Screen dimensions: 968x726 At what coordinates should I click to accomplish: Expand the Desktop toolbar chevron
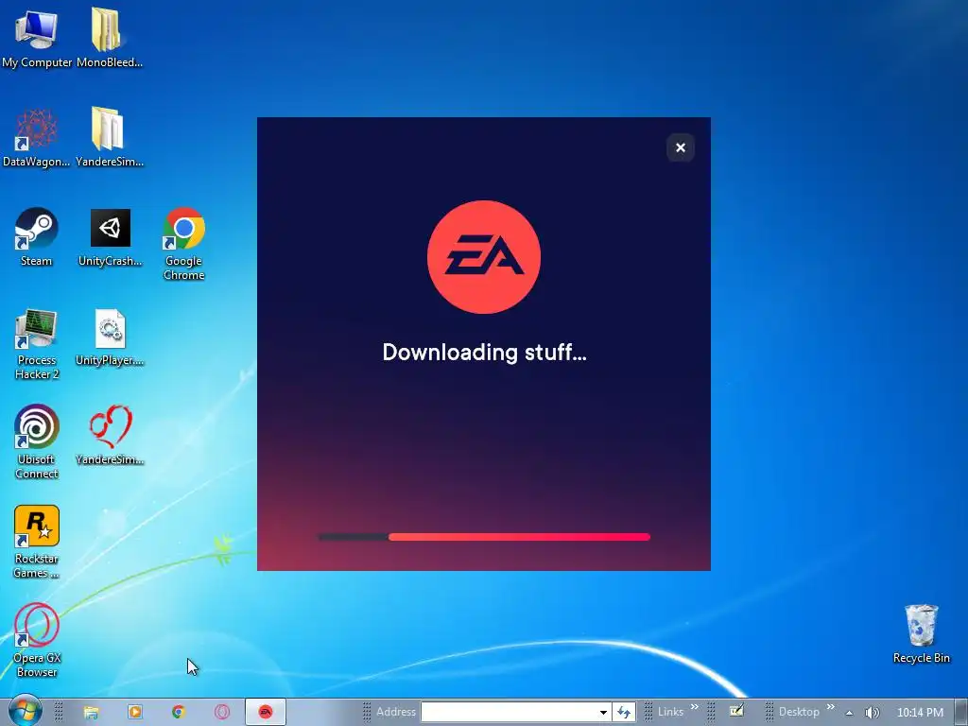coord(830,707)
